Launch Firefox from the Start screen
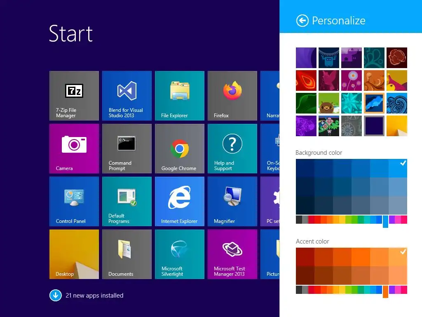 coord(232,96)
